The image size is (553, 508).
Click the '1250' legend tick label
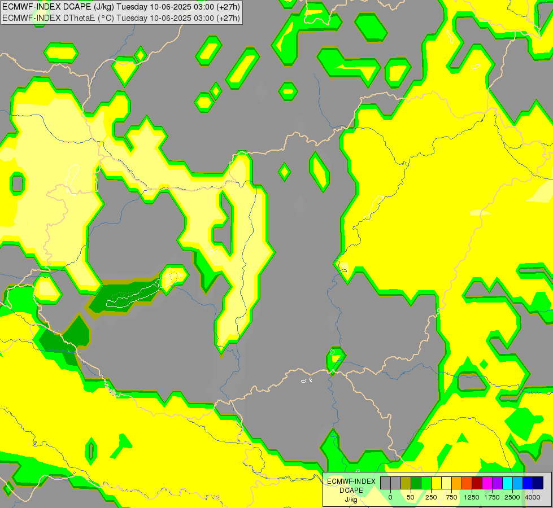(x=472, y=497)
